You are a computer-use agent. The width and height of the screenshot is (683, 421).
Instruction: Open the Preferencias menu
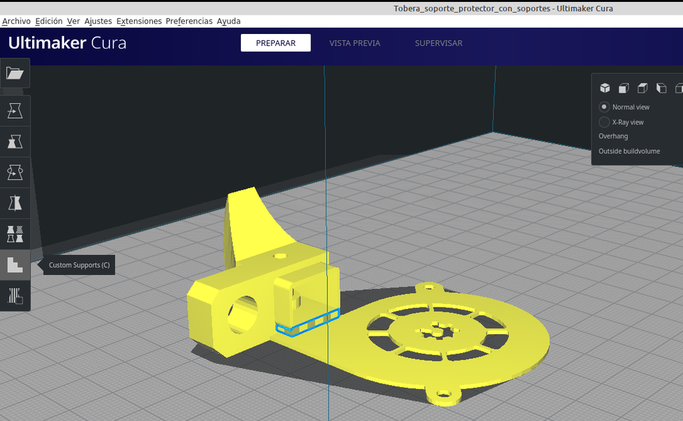click(x=189, y=21)
